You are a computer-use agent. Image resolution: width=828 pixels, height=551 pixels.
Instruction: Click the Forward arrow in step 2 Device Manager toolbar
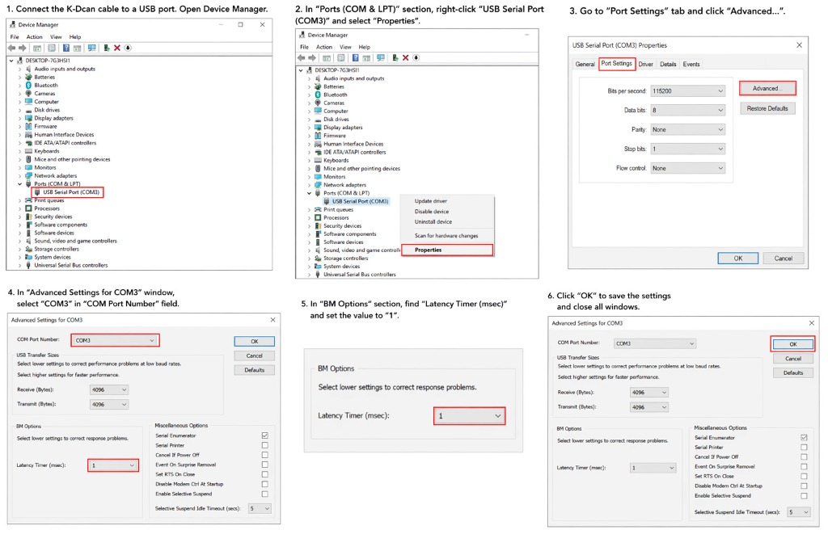tap(312, 58)
